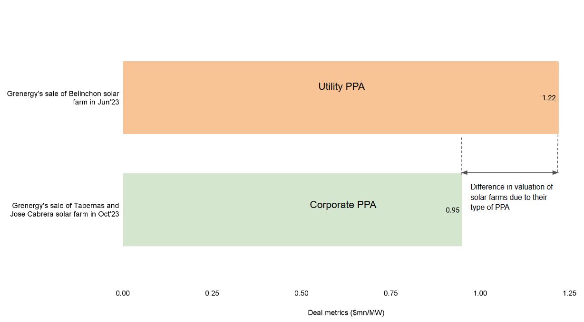The width and height of the screenshot is (584, 322).
Task: Select the Belinchon solar farm axis label
Action: pyautogui.click(x=63, y=98)
